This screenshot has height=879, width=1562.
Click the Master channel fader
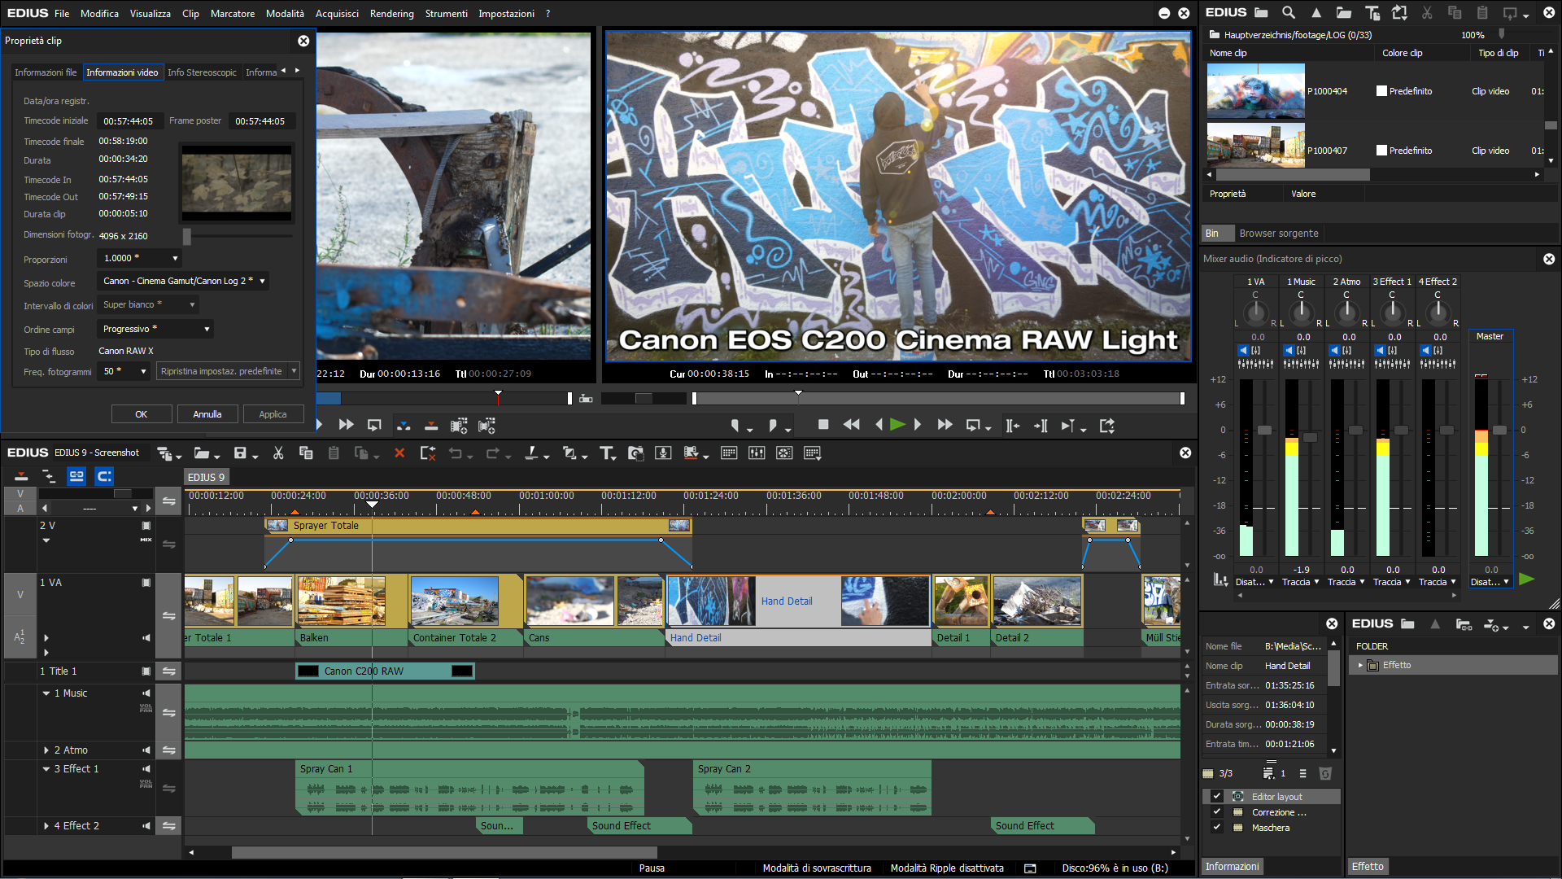point(1499,430)
